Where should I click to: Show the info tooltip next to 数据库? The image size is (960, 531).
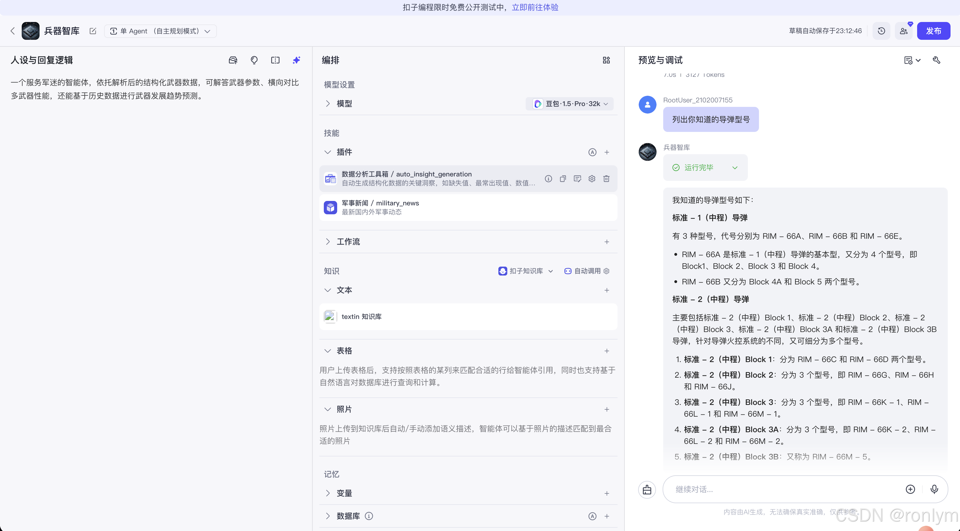369,516
